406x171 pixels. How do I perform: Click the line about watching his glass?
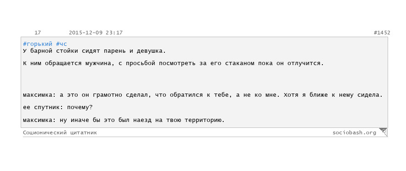click(x=174, y=63)
